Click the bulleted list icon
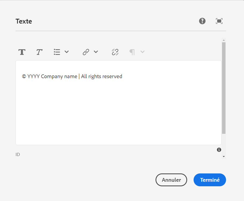 pyautogui.click(x=57, y=52)
